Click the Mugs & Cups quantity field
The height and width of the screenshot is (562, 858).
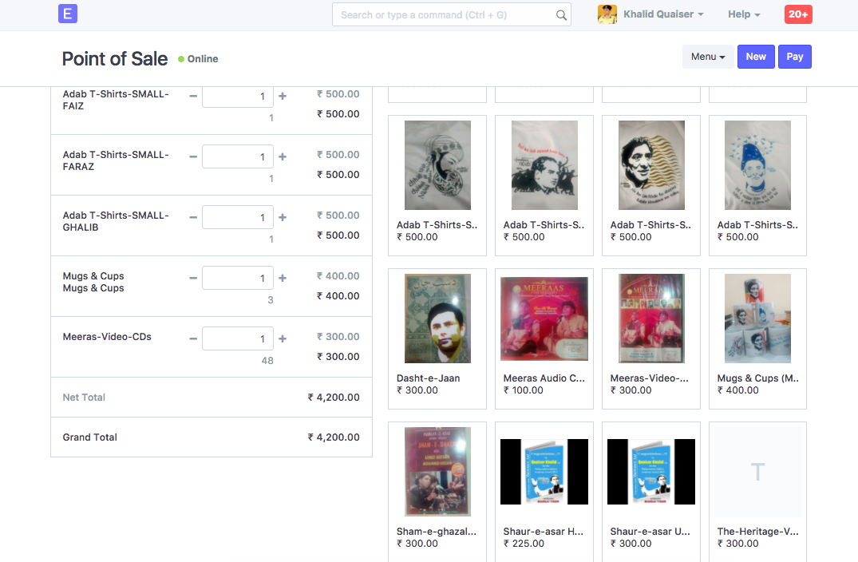(x=238, y=278)
